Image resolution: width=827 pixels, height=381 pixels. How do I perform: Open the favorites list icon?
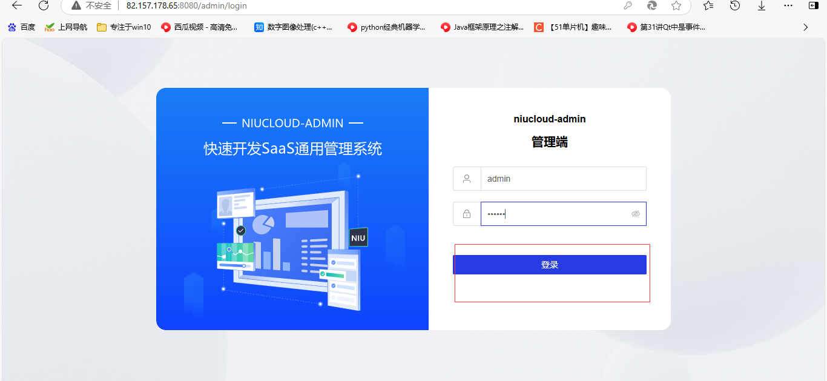click(x=708, y=5)
